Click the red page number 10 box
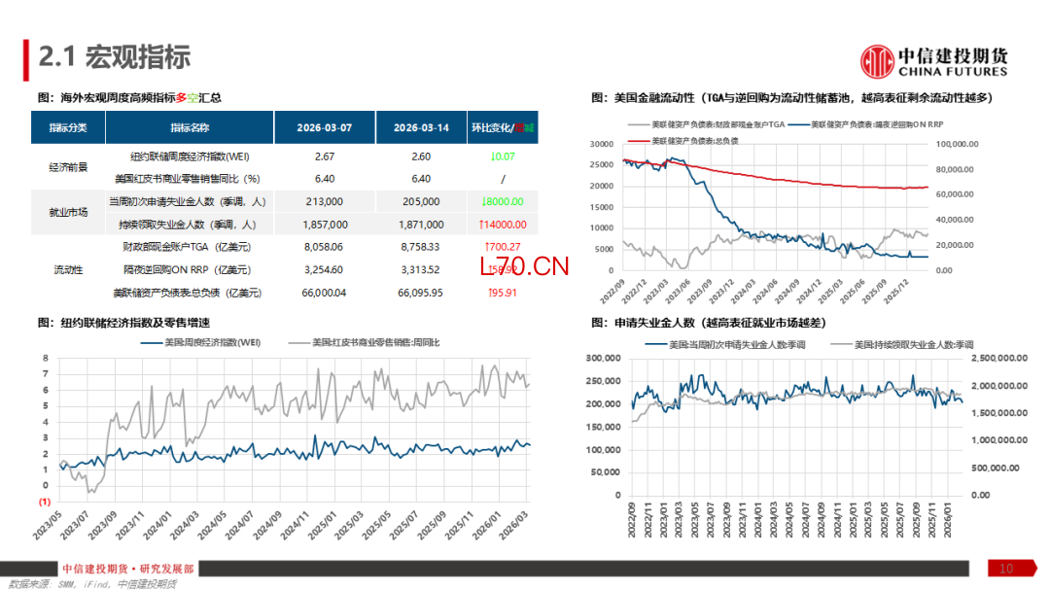This screenshot has width=1050, height=591. click(x=1006, y=569)
